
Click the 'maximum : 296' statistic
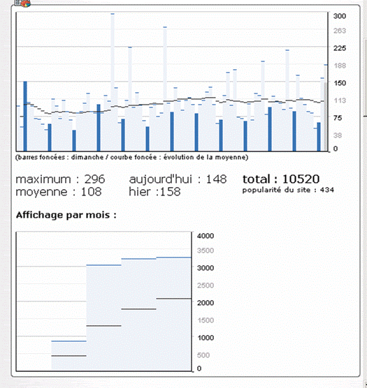60,179
